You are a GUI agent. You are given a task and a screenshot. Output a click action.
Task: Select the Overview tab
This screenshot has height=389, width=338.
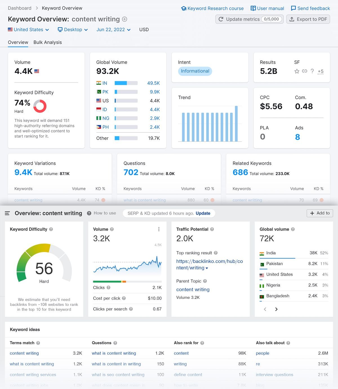coord(18,42)
